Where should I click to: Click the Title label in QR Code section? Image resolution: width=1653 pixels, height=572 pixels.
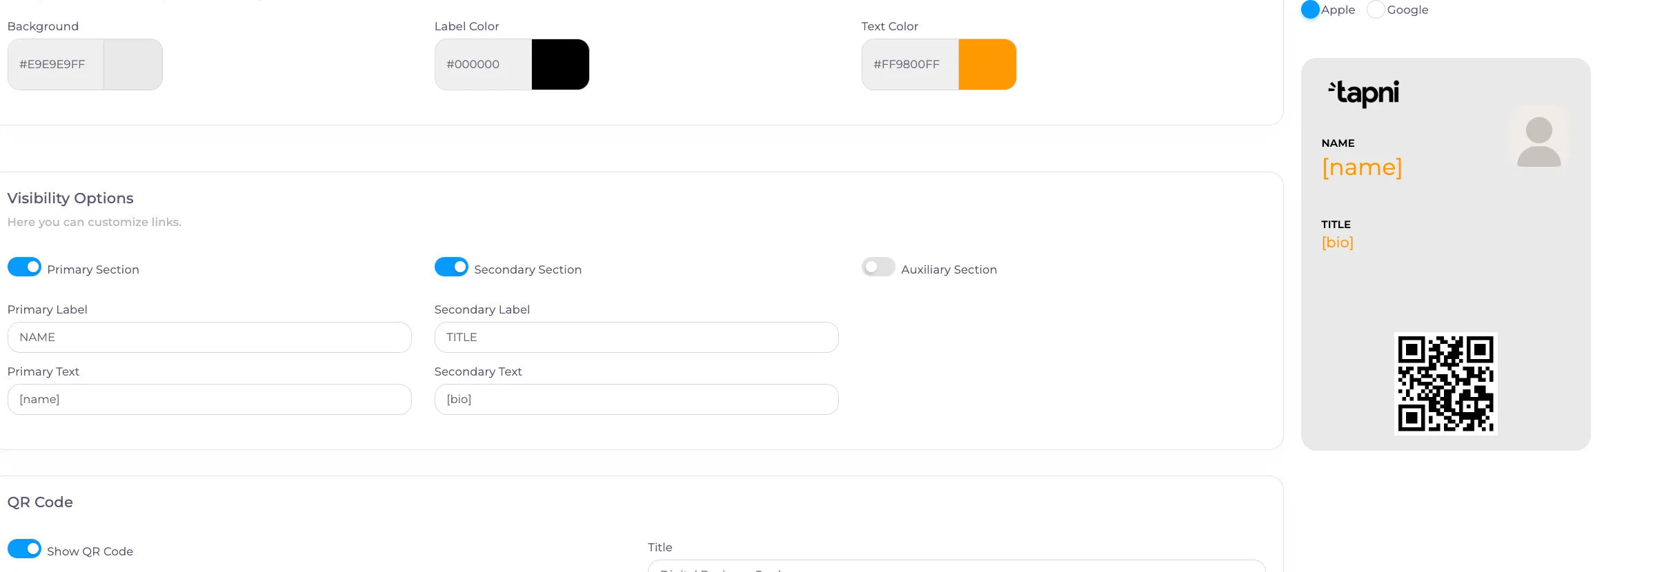660,547
